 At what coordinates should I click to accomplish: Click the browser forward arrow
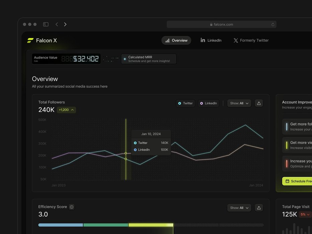[x=65, y=24]
